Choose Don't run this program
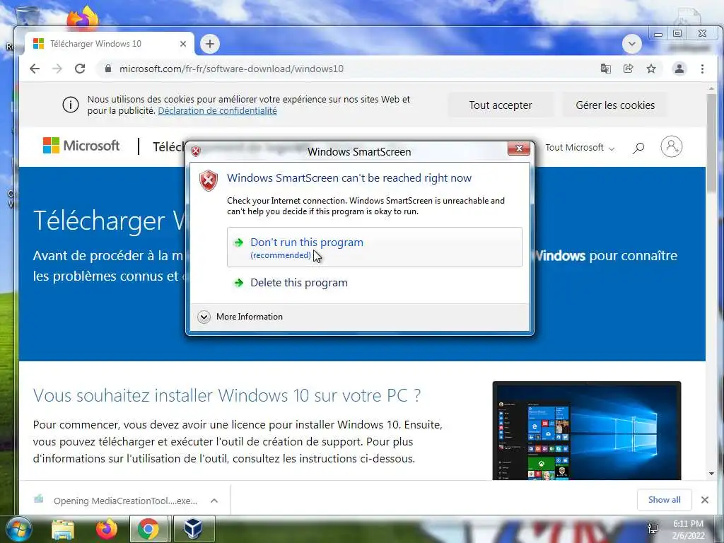Viewport: 724px width, 543px height. (375, 247)
